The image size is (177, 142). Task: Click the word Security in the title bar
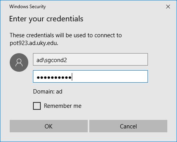tap(38, 7)
